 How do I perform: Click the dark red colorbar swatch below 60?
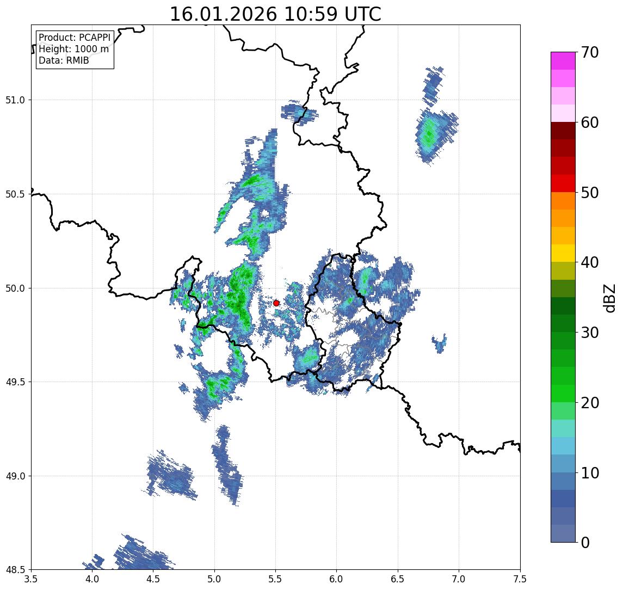tap(563, 131)
